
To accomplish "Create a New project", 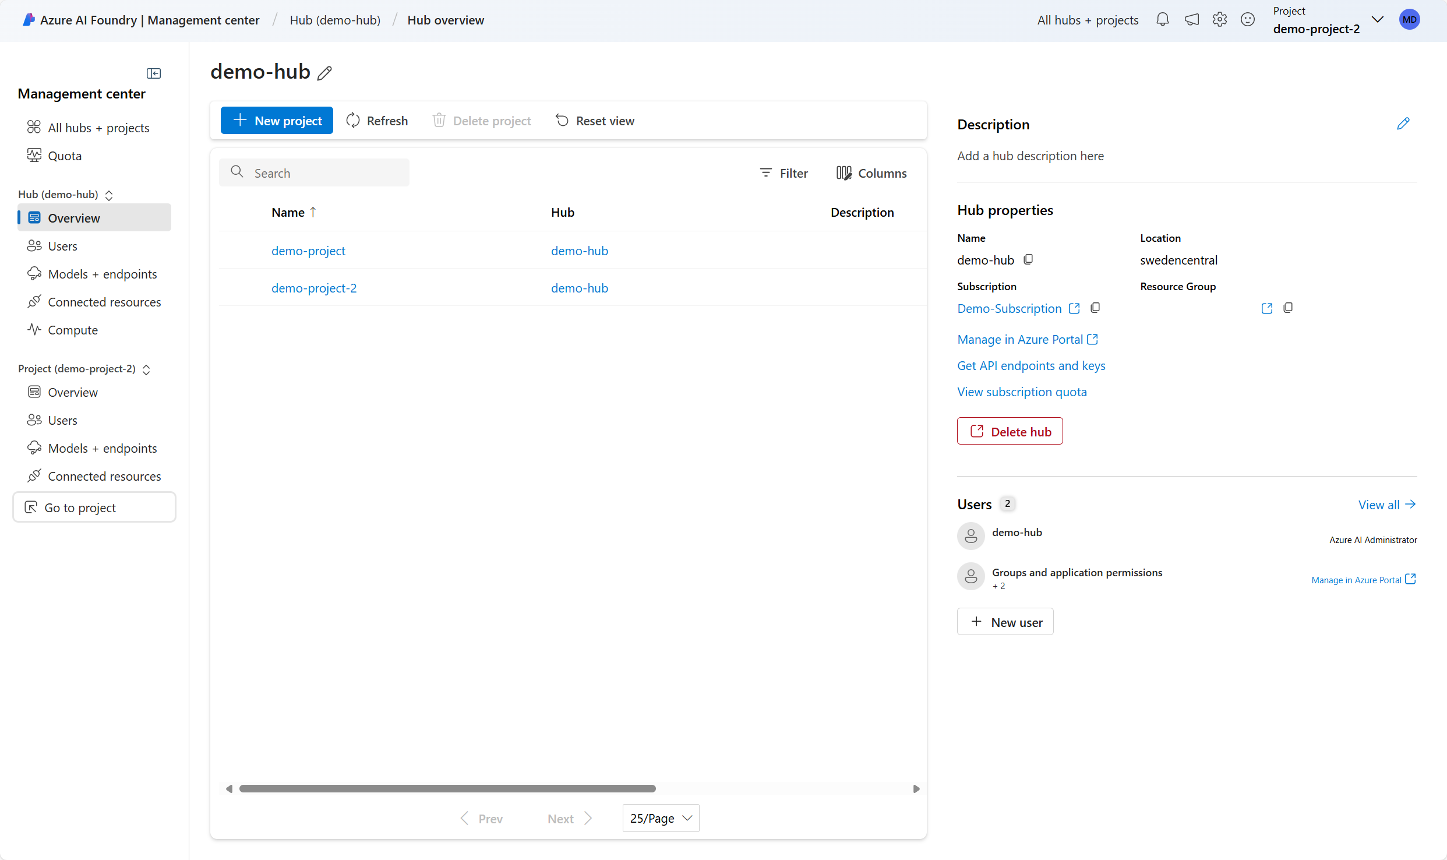I will tap(277, 120).
